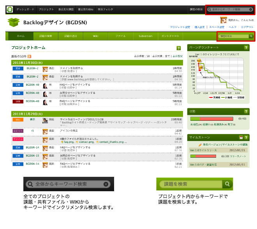Open 最近見たWiki in the top bar

(x=86, y=9)
